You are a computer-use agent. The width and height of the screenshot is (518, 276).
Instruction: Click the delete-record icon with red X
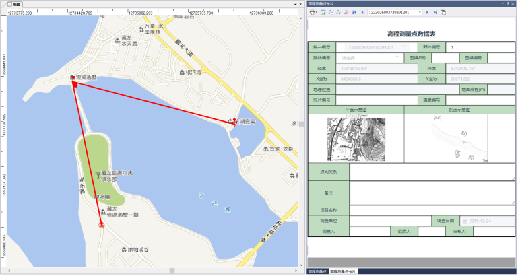[x=346, y=12]
